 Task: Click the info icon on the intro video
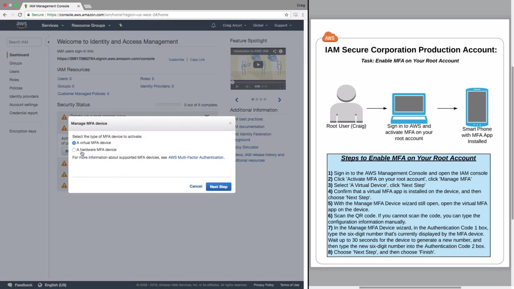click(281, 51)
